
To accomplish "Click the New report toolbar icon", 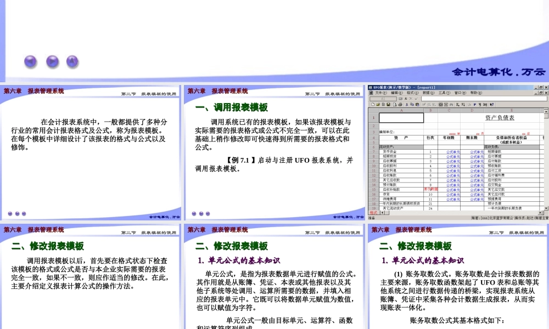I will (373, 104).
